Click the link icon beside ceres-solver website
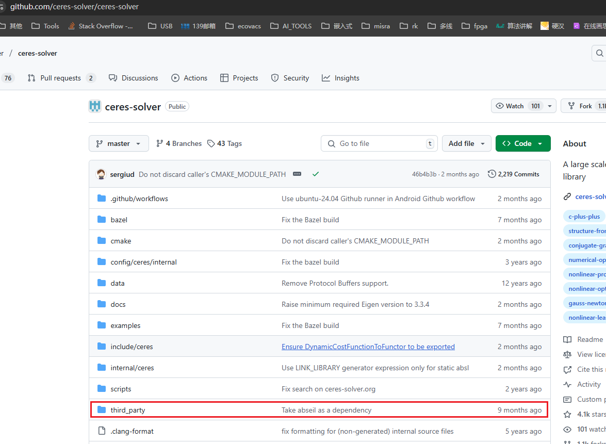The width and height of the screenshot is (606, 444). 567,196
